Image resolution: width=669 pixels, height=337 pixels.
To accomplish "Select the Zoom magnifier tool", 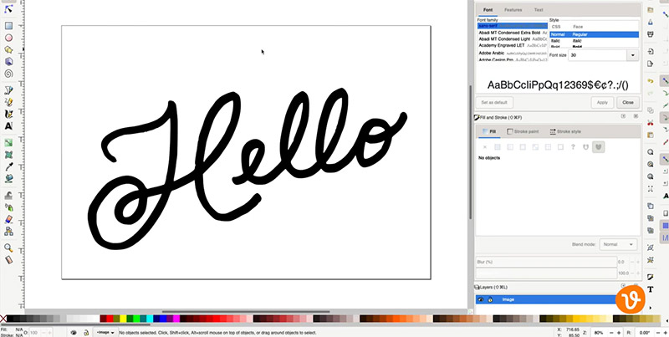I will (x=8, y=248).
